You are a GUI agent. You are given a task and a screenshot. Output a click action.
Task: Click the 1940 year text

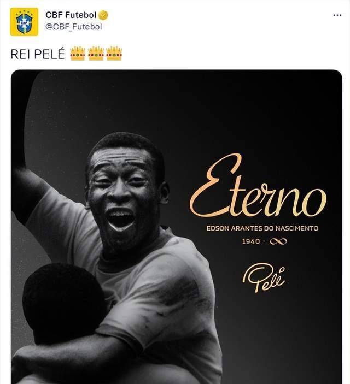pos(251,241)
